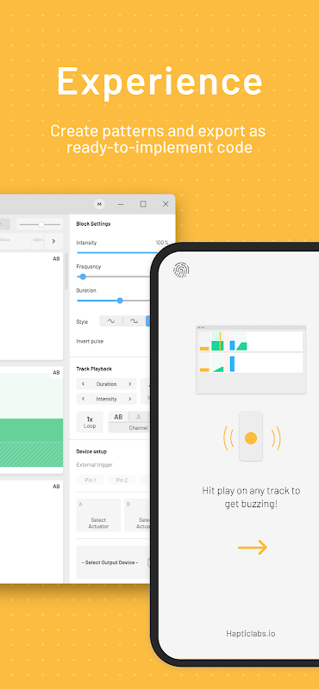Select actuator for slot A

point(98,515)
